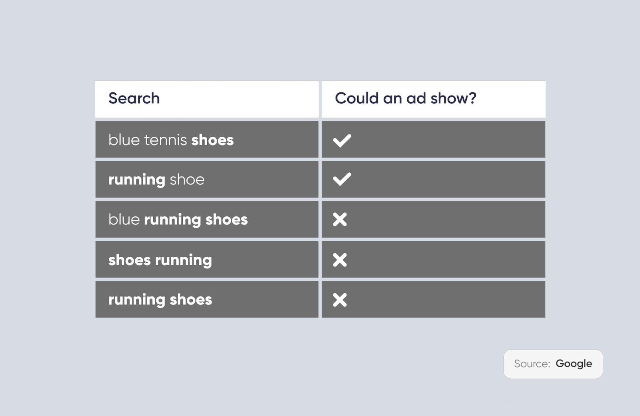Screen dimensions: 640x416
Task: Click the bold 'shoes' in the first row
Action: (212, 140)
